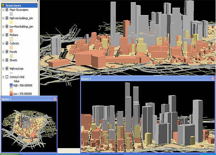Collapse the Major Skyscrapers layer entry
This screenshot has width=216, height=155.
tap(3, 10)
